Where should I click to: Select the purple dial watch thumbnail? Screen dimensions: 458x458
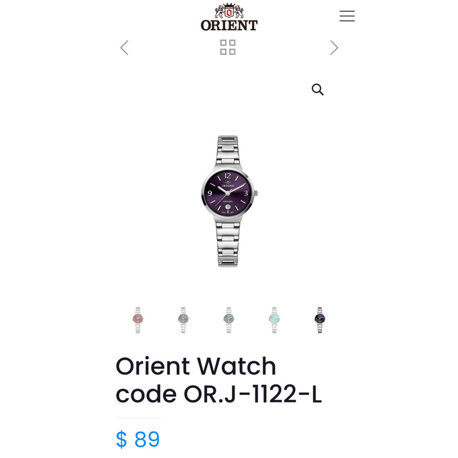point(320,320)
